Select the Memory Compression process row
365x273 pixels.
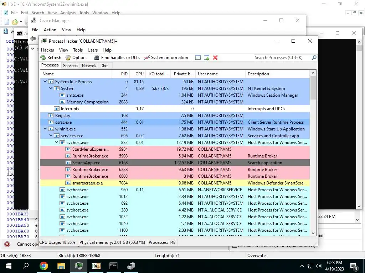pos(175,102)
